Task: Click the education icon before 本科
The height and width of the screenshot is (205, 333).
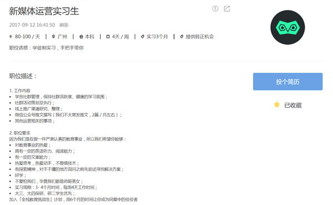Action: coord(81,37)
